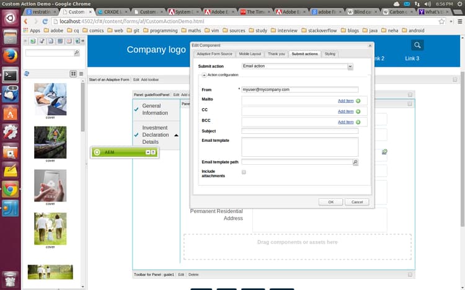
Task: Select the hands holding phone thumbnail
Action: [50, 186]
